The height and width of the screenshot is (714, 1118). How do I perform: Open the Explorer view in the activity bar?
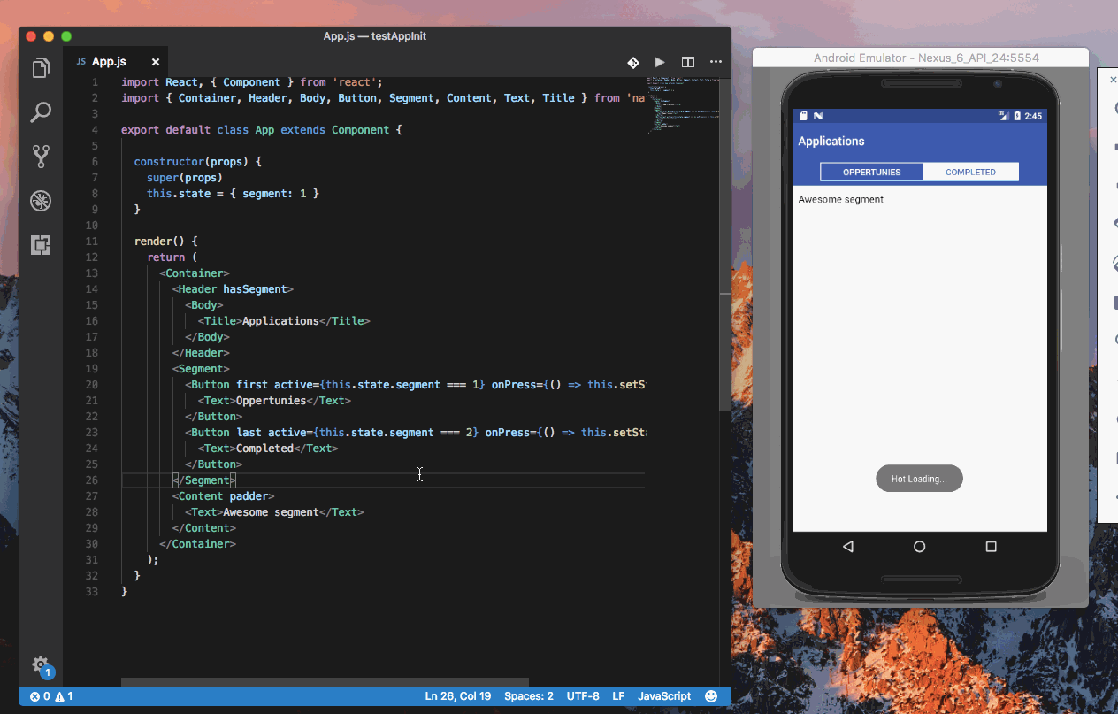41,68
